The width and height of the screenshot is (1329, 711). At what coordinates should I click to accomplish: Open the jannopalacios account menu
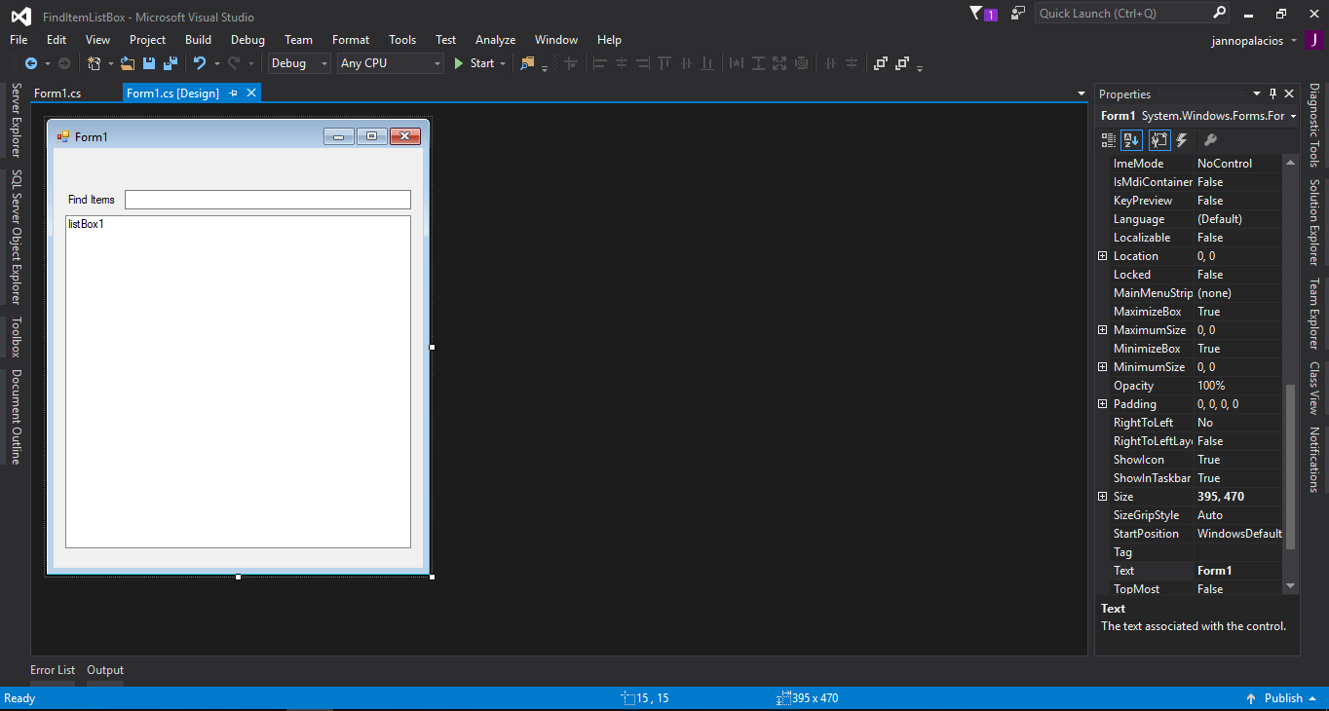(1252, 41)
